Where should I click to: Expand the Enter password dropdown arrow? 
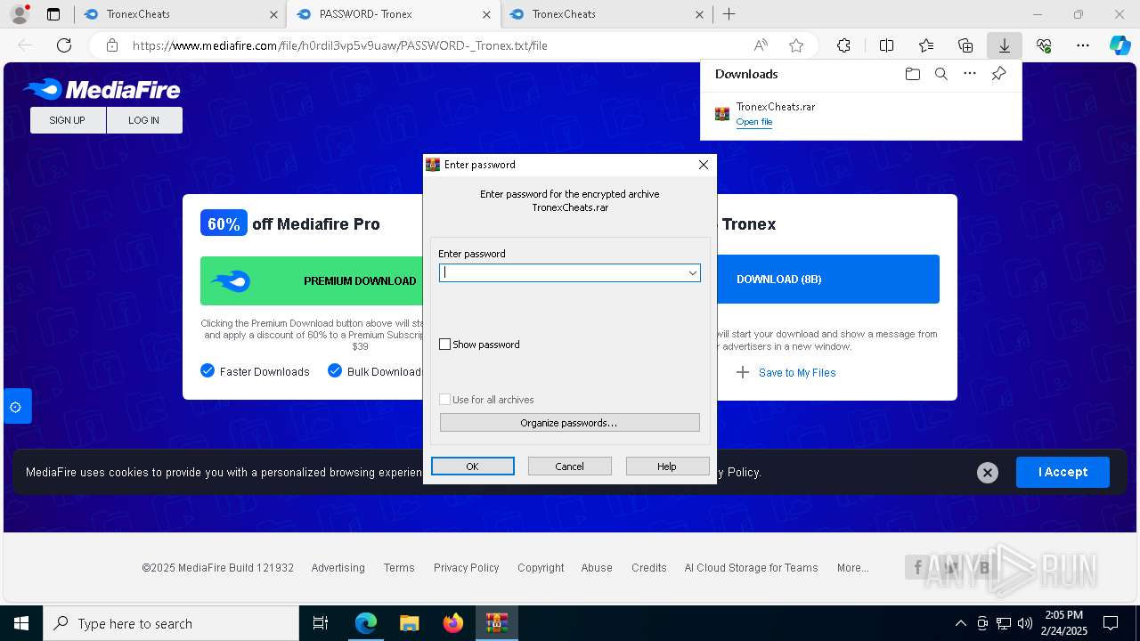(x=692, y=273)
